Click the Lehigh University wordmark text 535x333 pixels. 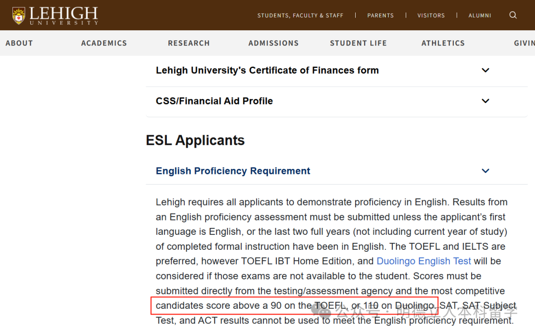[63, 15]
